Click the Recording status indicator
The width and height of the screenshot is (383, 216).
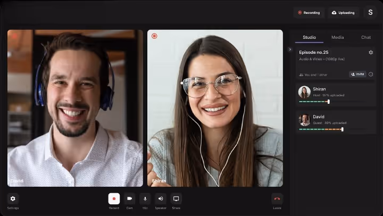pos(309,13)
